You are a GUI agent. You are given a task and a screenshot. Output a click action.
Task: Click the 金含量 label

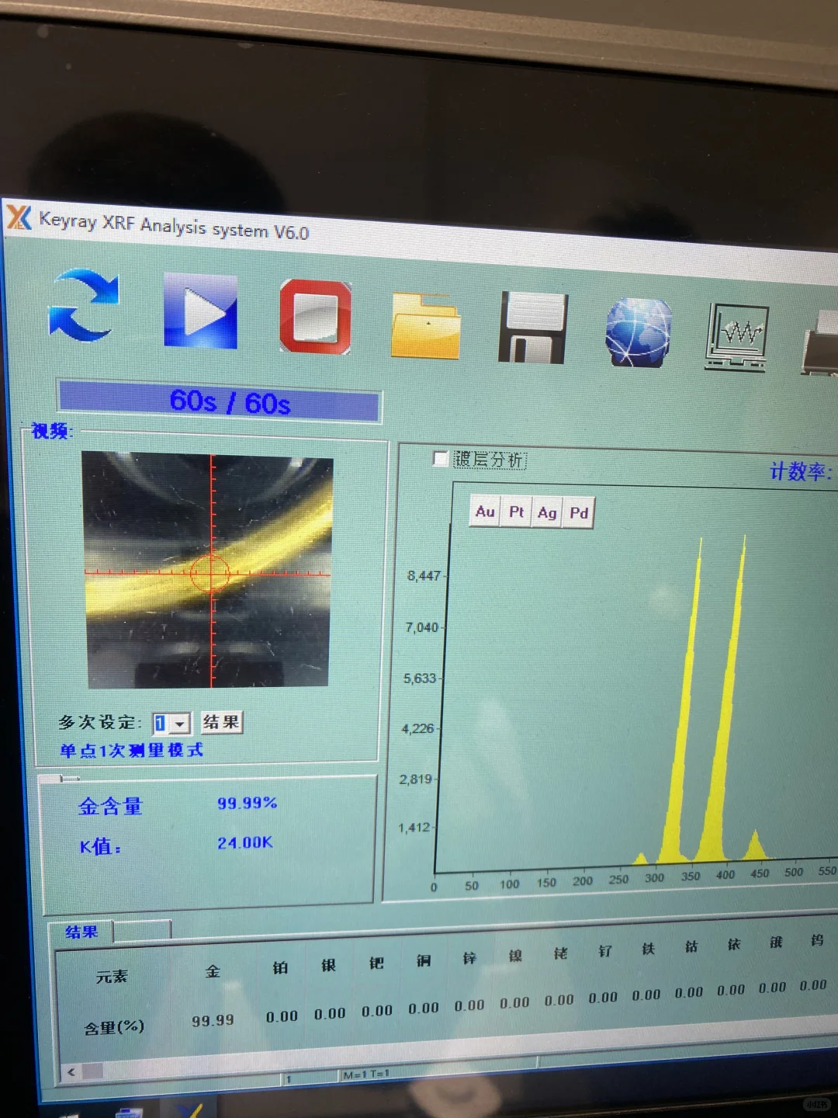tap(110, 807)
